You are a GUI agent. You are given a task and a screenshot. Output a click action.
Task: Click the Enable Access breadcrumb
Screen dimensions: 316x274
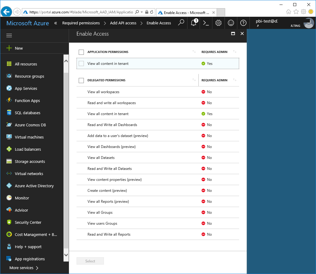pos(159,23)
